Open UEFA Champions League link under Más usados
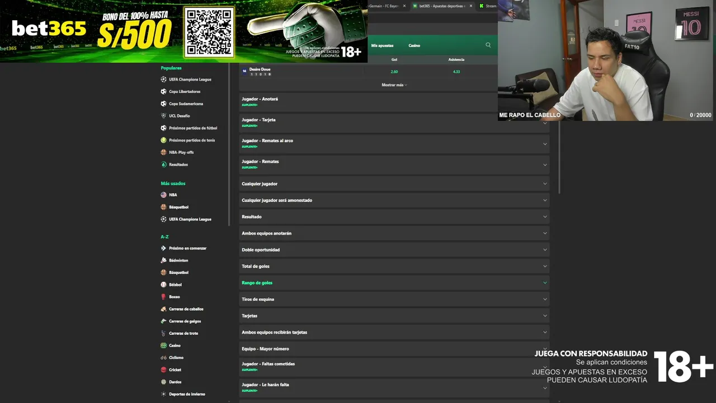 (190, 219)
